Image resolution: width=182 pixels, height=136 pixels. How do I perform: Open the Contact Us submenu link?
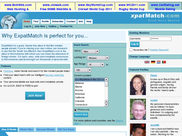click(x=66, y=26)
